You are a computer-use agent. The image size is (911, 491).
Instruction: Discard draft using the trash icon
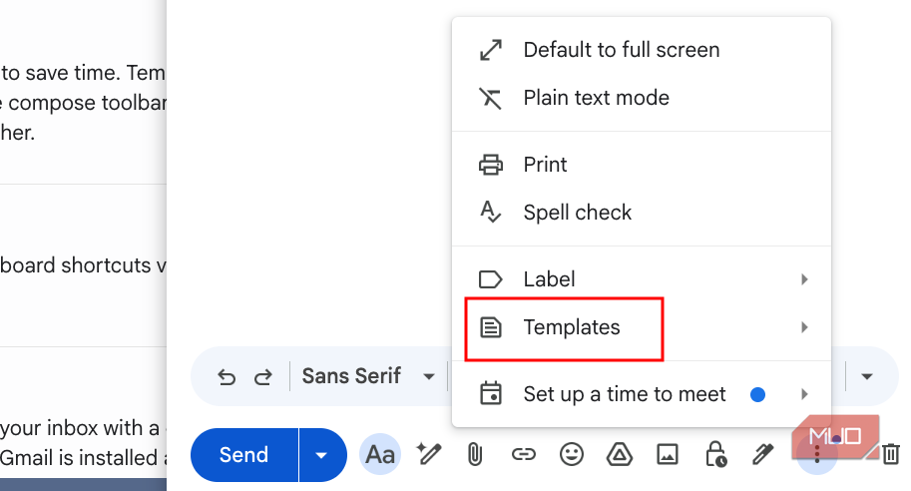pyautogui.click(x=891, y=454)
